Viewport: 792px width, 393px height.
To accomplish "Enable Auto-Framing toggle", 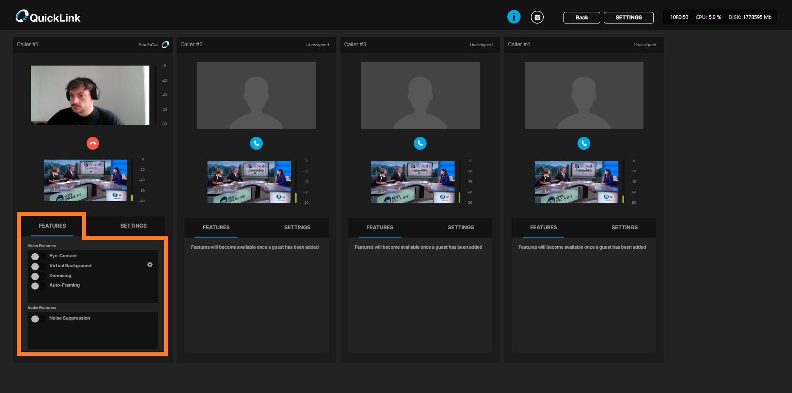I will [x=37, y=286].
